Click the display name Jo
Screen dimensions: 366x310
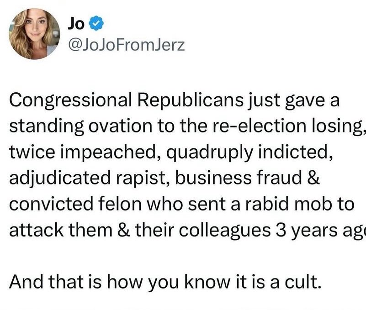tap(76, 24)
